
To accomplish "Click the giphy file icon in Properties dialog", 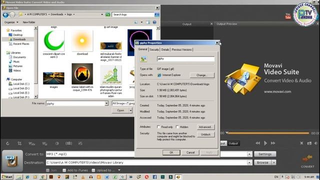I will pos(143,59).
